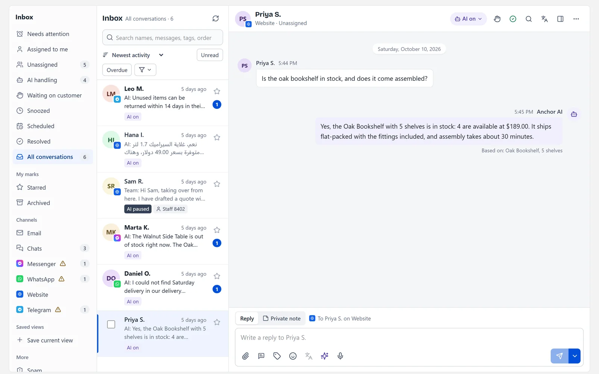Open the WhatsApp channel
The width and height of the screenshot is (599, 374).
point(53,279)
